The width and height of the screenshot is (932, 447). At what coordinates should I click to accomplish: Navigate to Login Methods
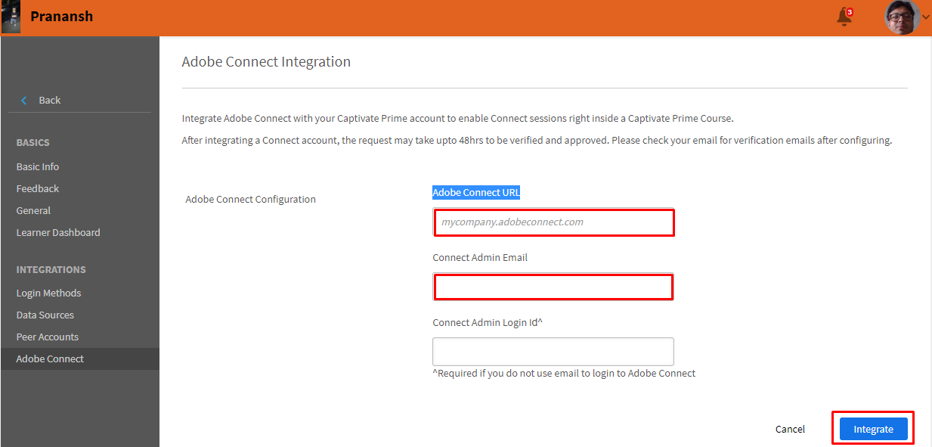(48, 293)
